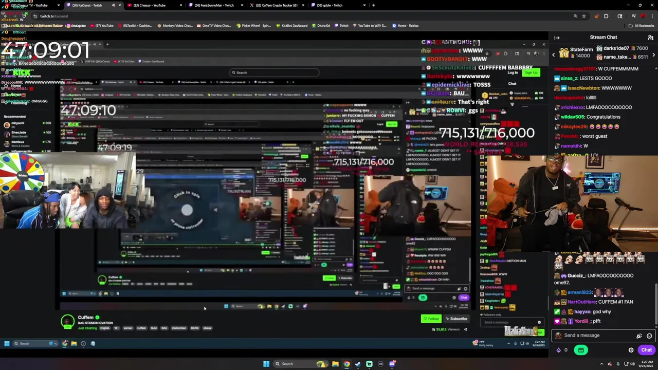Open Monkey: Video Chat bookmark
This screenshot has height=370, width=658.
point(175,25)
